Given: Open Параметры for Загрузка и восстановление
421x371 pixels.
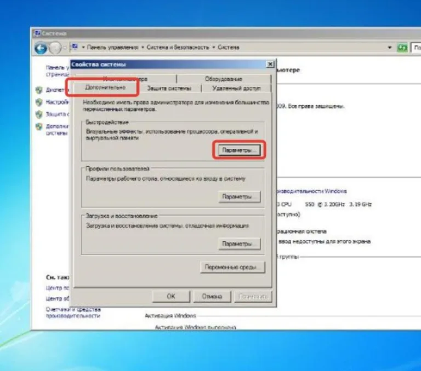Looking at the screenshot, I should [x=239, y=244].
